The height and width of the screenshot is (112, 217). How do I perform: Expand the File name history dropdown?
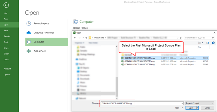[182, 103]
